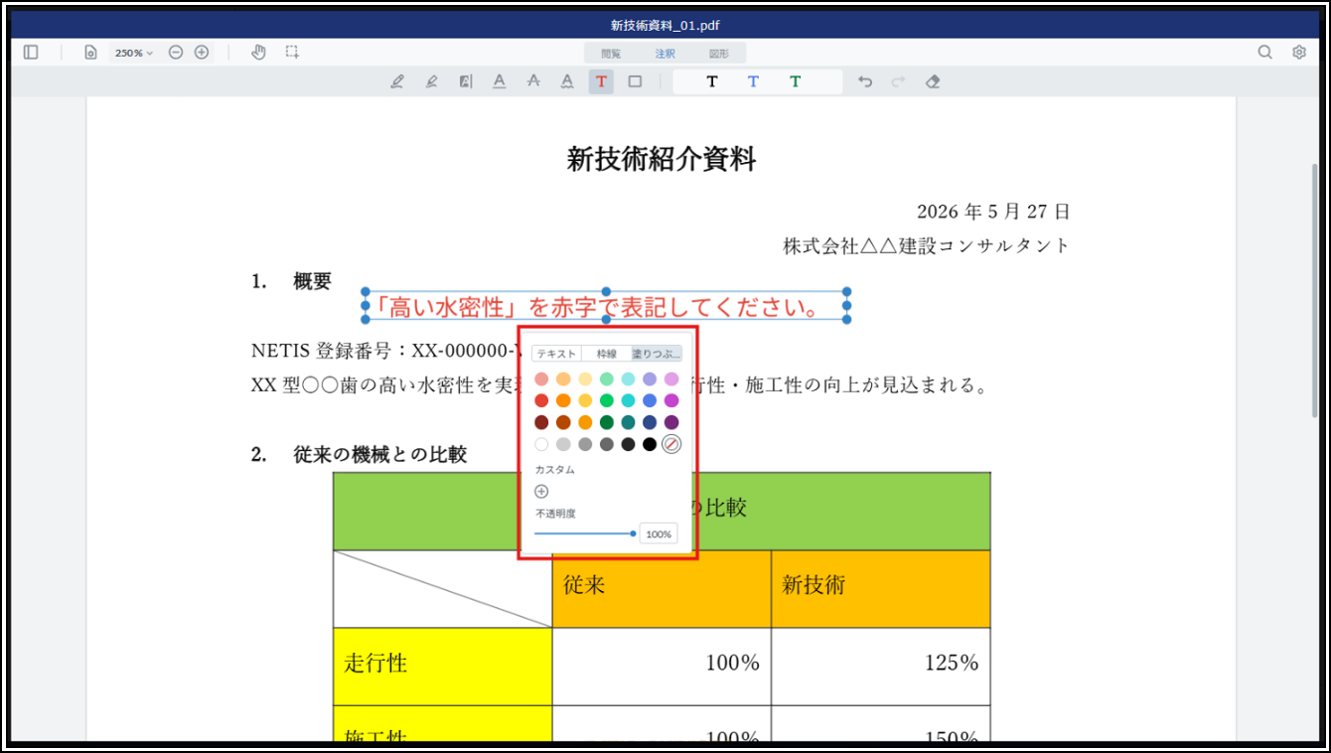Click the 走行性 yellow table cell
Screen dimensions: 1331x753
click(443, 667)
